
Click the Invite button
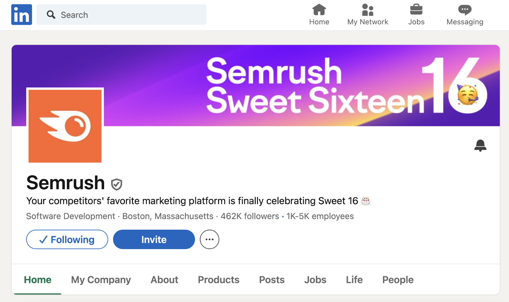[154, 239]
